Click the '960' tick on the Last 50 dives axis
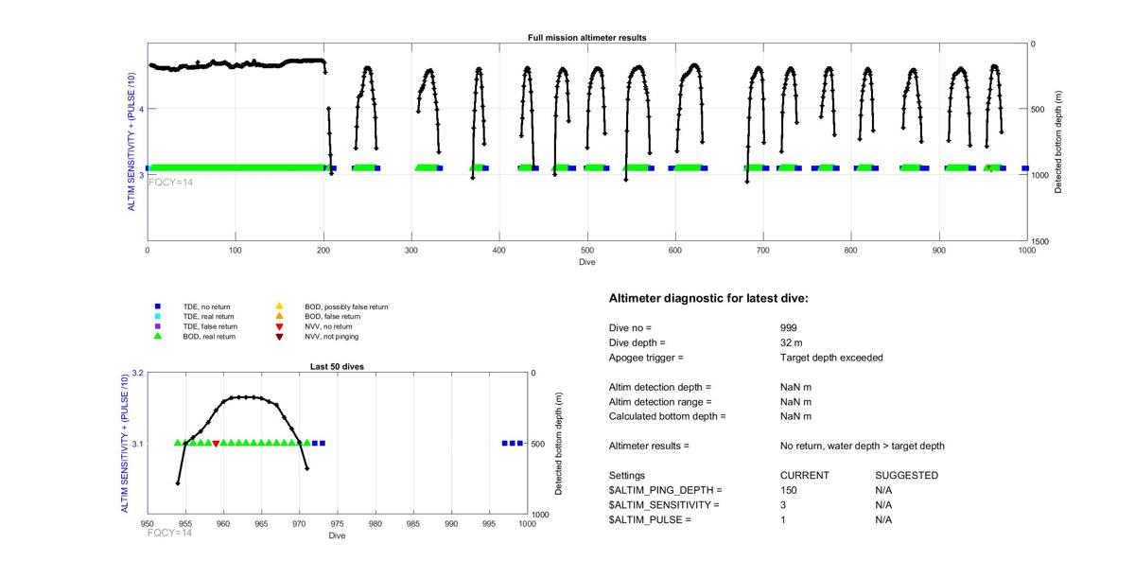The width and height of the screenshot is (1135, 578). click(x=223, y=523)
